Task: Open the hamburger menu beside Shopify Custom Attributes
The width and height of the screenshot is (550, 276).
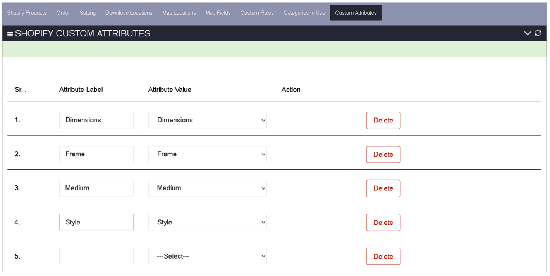Action: 10,34
